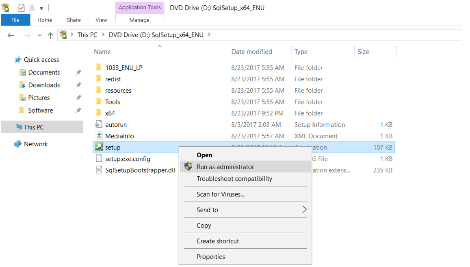Open the Customize Quick Access Toolbar dropdown
Image resolution: width=470 pixels, height=267 pixels.
(41, 9)
